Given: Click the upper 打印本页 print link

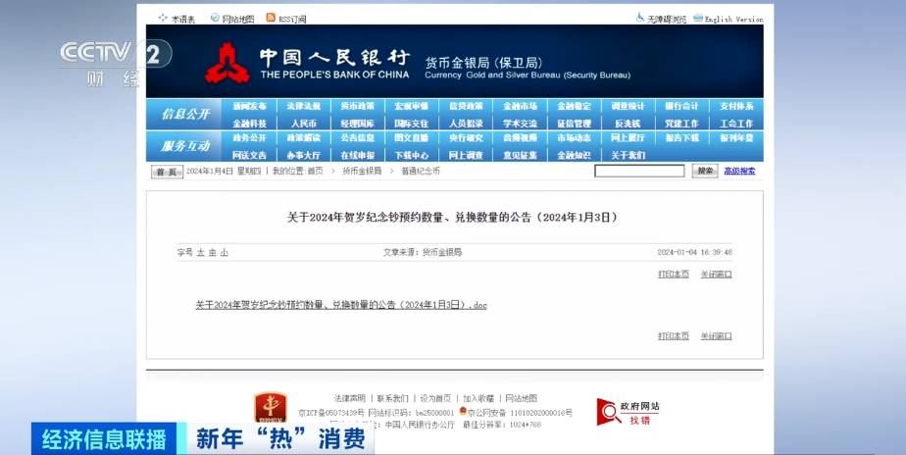Looking at the screenshot, I should [674, 274].
